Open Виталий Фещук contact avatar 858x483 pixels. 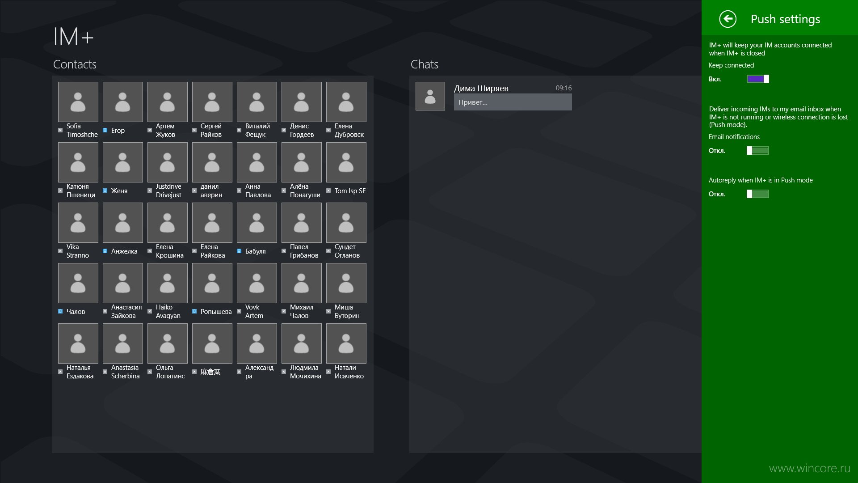pyautogui.click(x=257, y=102)
